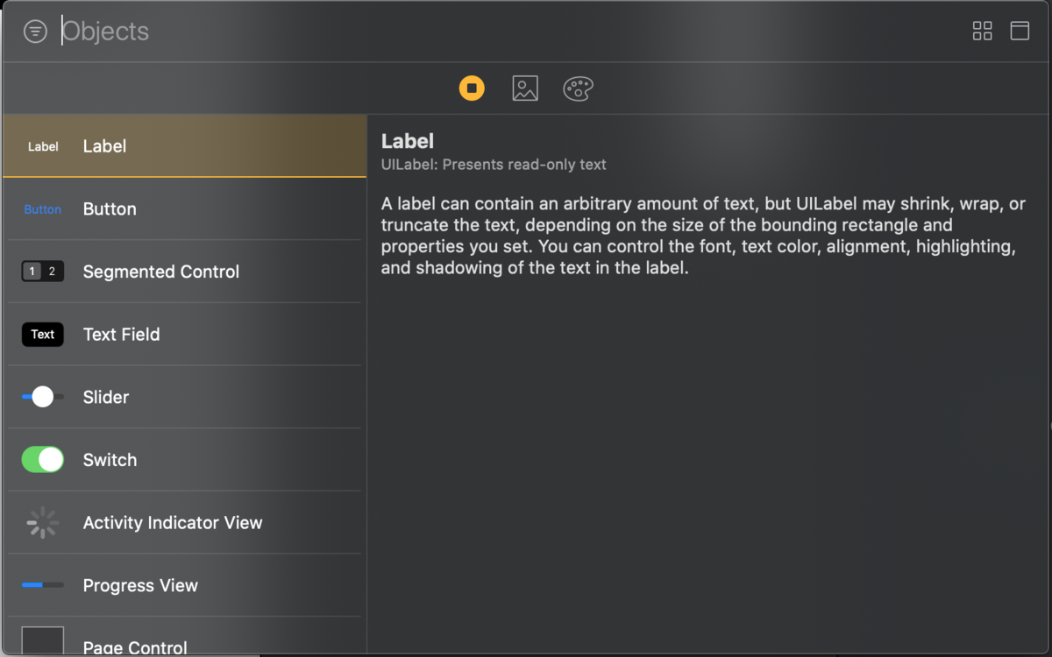Click the Segmented Control 1 2 icon
The image size is (1052, 657).
(43, 272)
